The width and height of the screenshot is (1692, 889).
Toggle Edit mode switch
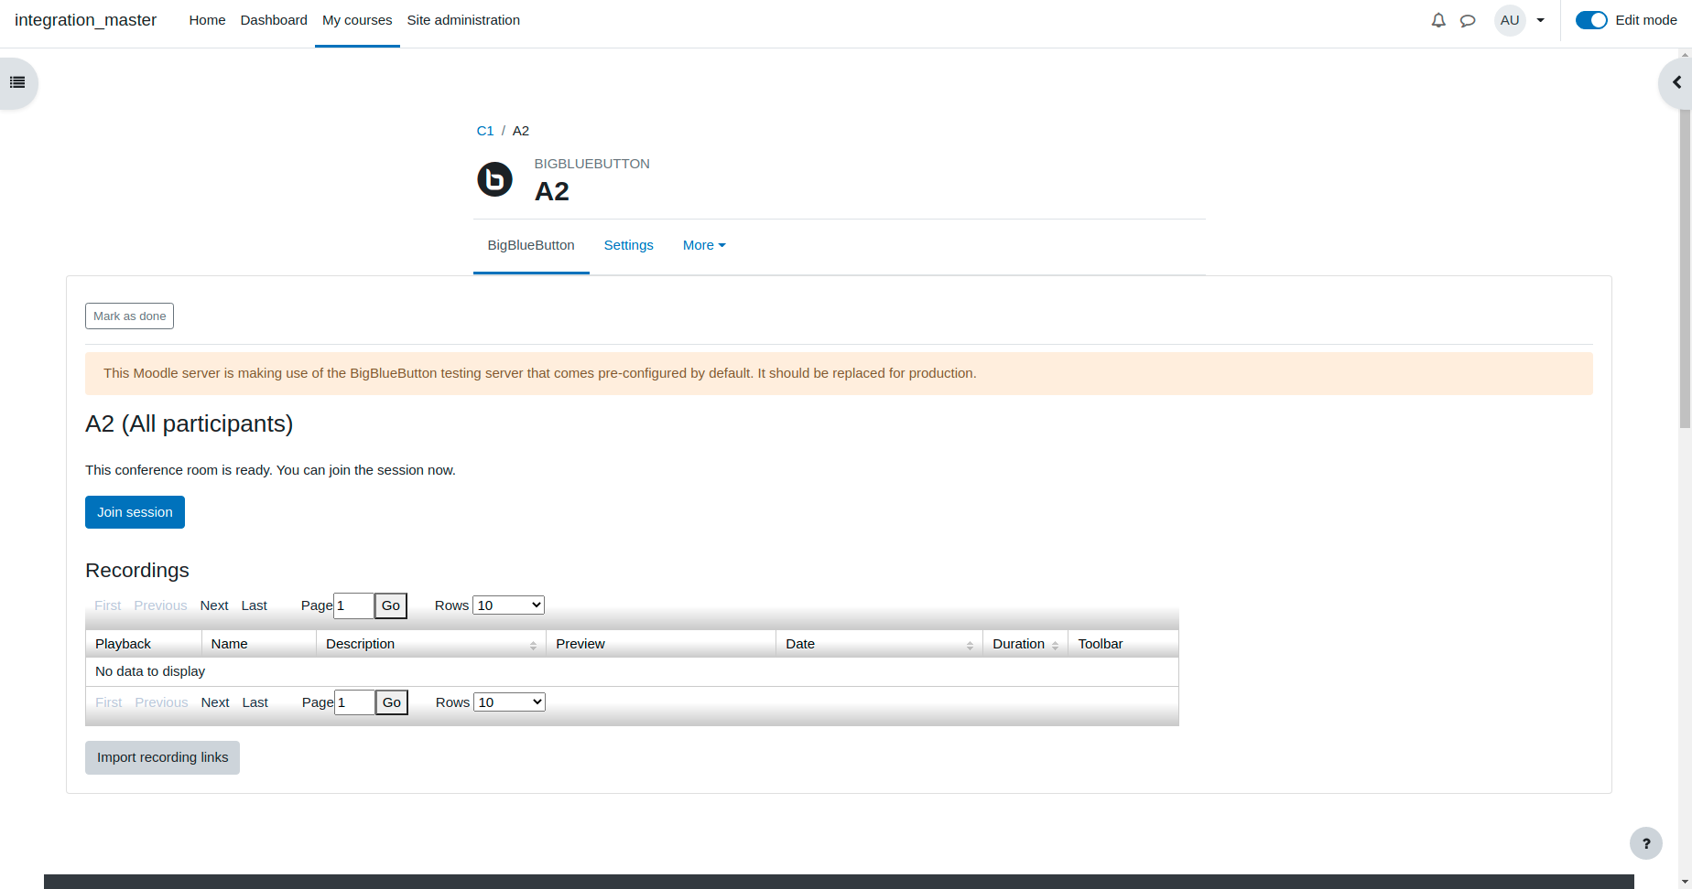1591,20
